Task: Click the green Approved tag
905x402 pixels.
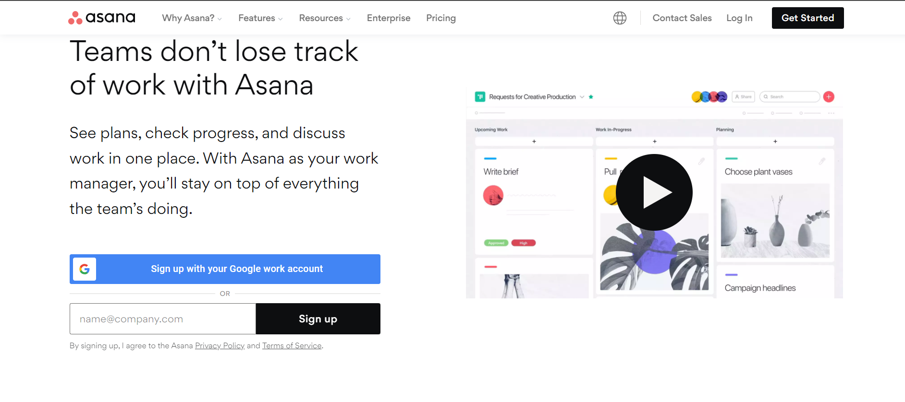Action: click(496, 243)
